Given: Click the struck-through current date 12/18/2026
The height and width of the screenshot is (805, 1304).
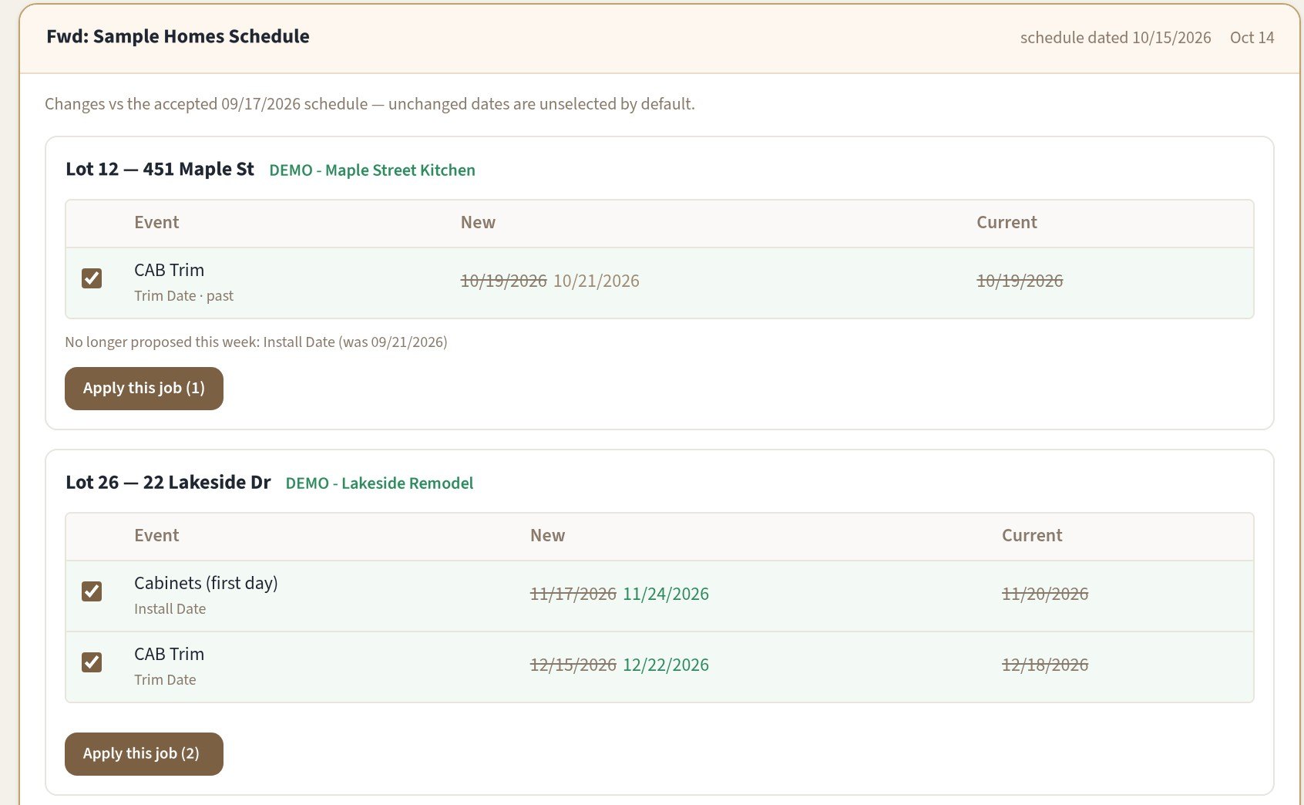Looking at the screenshot, I should click(x=1045, y=665).
